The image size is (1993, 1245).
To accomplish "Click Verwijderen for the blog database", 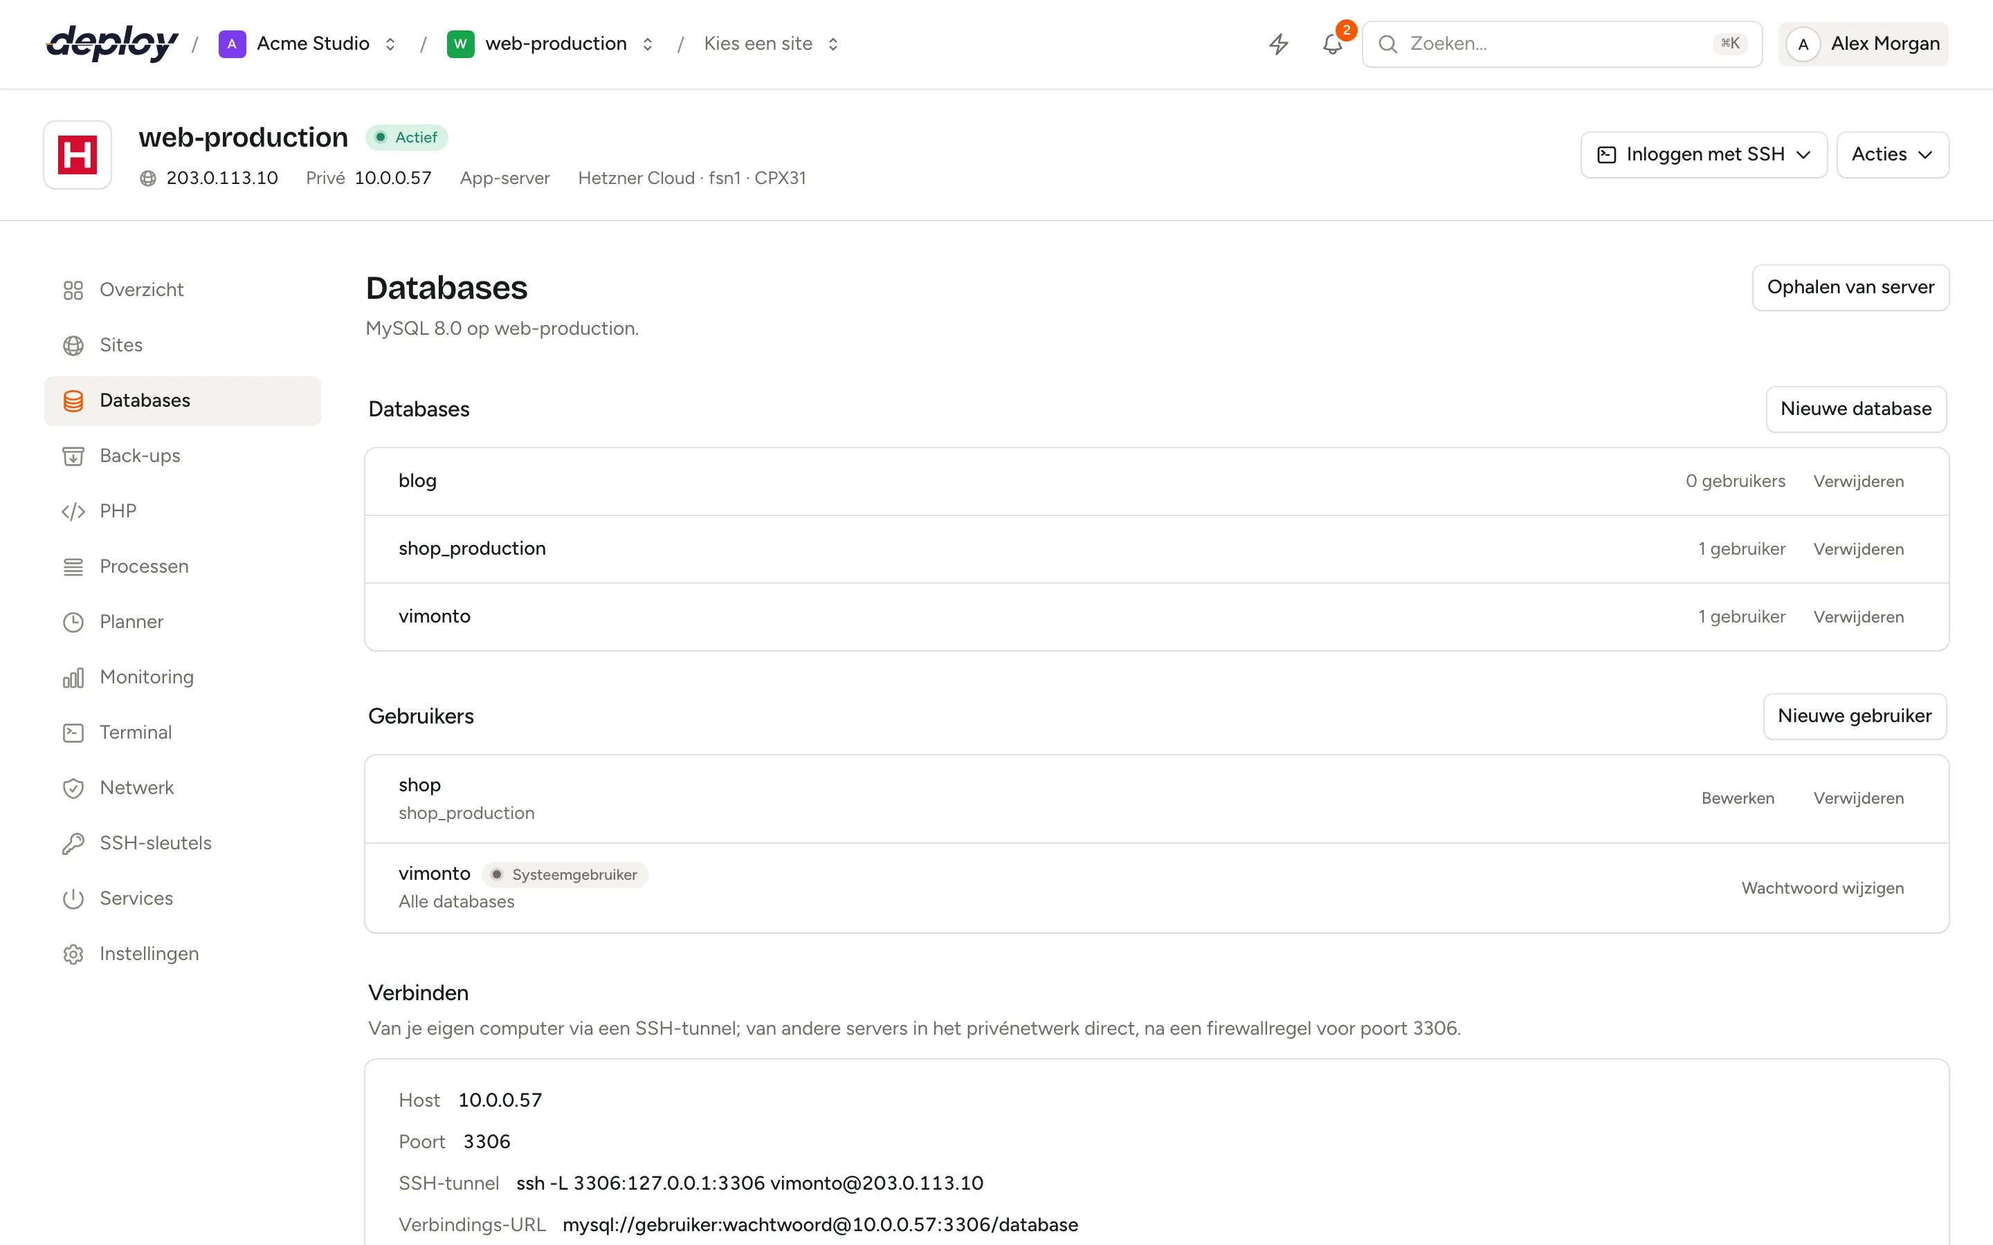I will (1858, 481).
